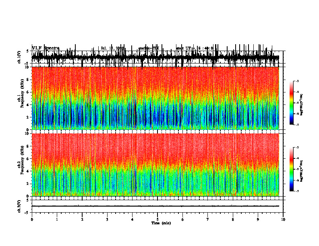Click the '-3' label on ch.1 color bar
The image size is (319, 246).
[x=297, y=81]
